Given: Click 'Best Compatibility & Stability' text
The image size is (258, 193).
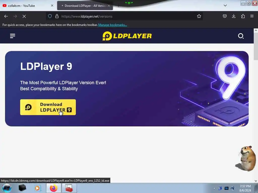Looking at the screenshot, I should 49,89.
